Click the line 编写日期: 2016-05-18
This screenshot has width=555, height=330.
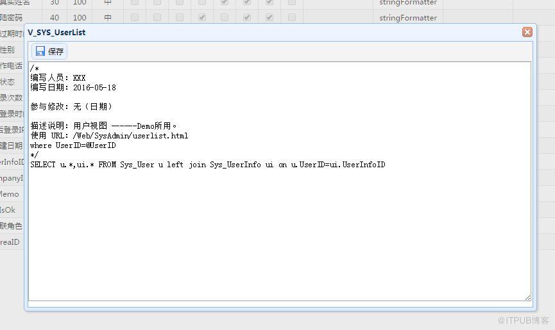click(73, 88)
